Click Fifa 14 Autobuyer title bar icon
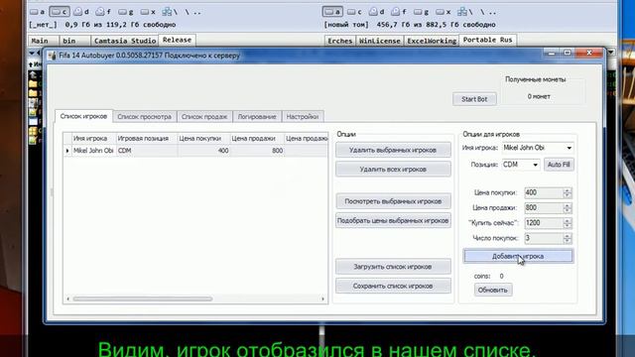This screenshot has width=635, height=357. pos(52,56)
